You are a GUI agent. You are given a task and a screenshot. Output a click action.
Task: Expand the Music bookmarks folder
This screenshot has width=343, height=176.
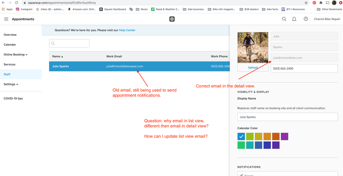coord(142,9)
